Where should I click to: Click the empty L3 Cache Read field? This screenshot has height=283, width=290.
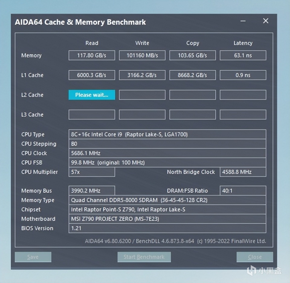coord(92,114)
